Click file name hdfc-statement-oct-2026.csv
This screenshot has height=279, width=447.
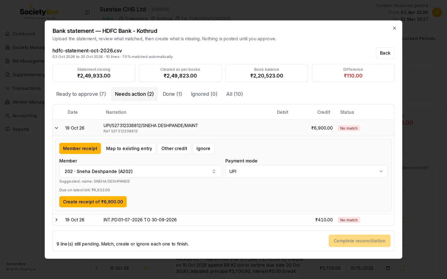[x=87, y=51]
